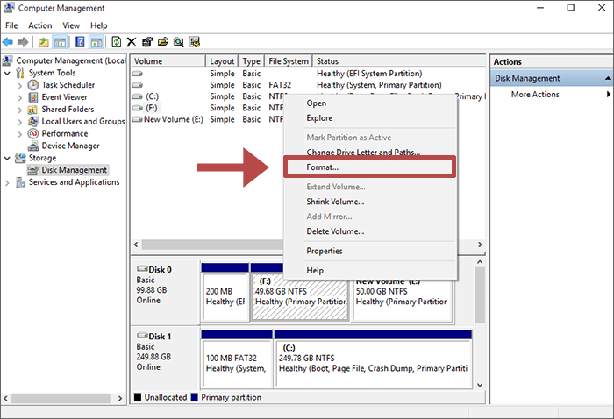
Task: Click the Disk 0 drive icon
Action: point(142,269)
